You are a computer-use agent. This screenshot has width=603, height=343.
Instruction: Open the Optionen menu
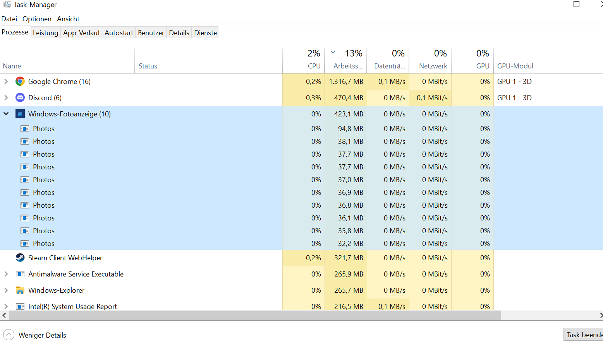(x=37, y=19)
